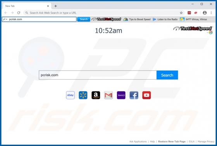Click the main pcrisk.com search box
217x146 pixels.
point(98,75)
